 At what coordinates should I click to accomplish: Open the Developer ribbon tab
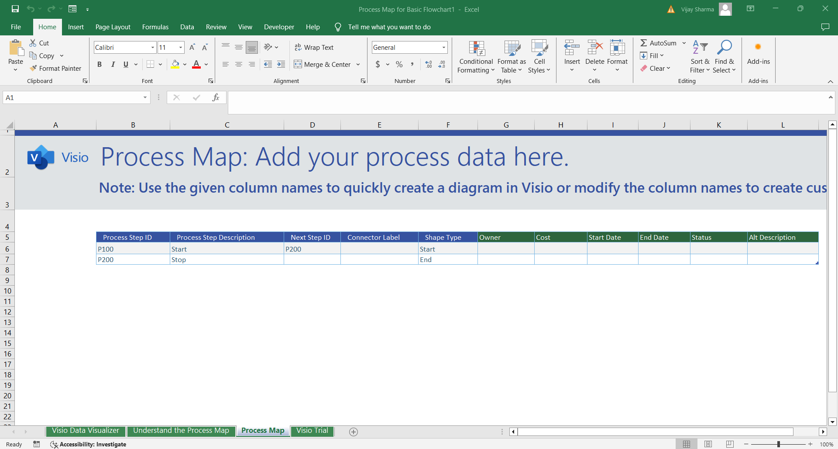click(x=279, y=27)
